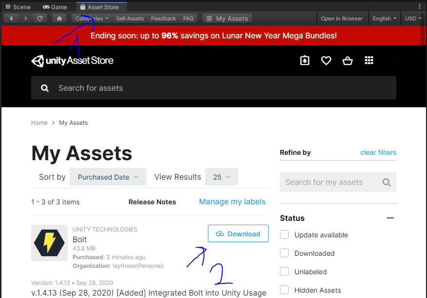
Task: Go forward with the right arrow button
Action: pos(26,18)
